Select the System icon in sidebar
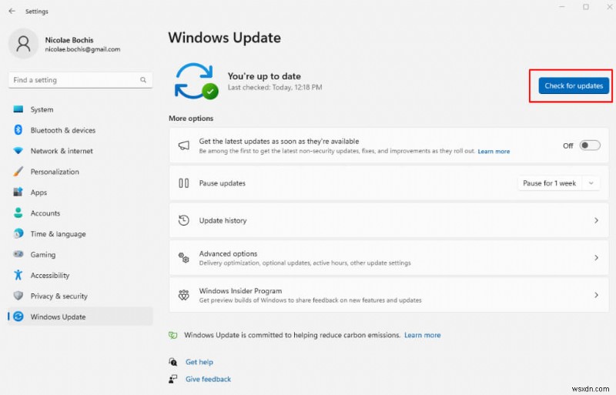 click(x=18, y=109)
